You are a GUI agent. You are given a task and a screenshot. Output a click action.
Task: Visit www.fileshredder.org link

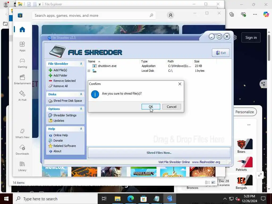click(206, 162)
